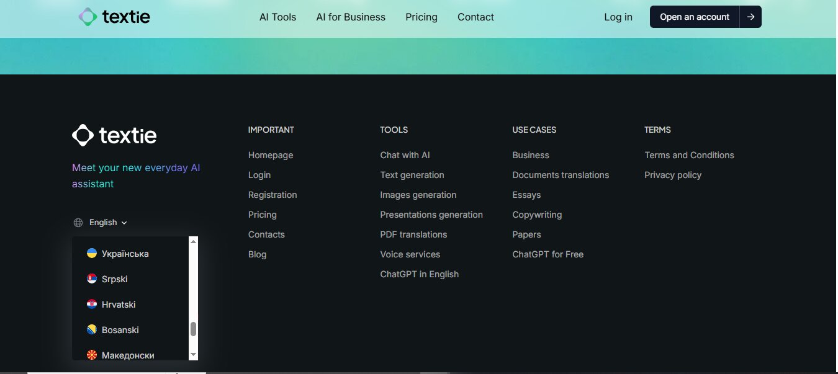Select the Bosanski flag icon
The height and width of the screenshot is (374, 838).
[92, 330]
